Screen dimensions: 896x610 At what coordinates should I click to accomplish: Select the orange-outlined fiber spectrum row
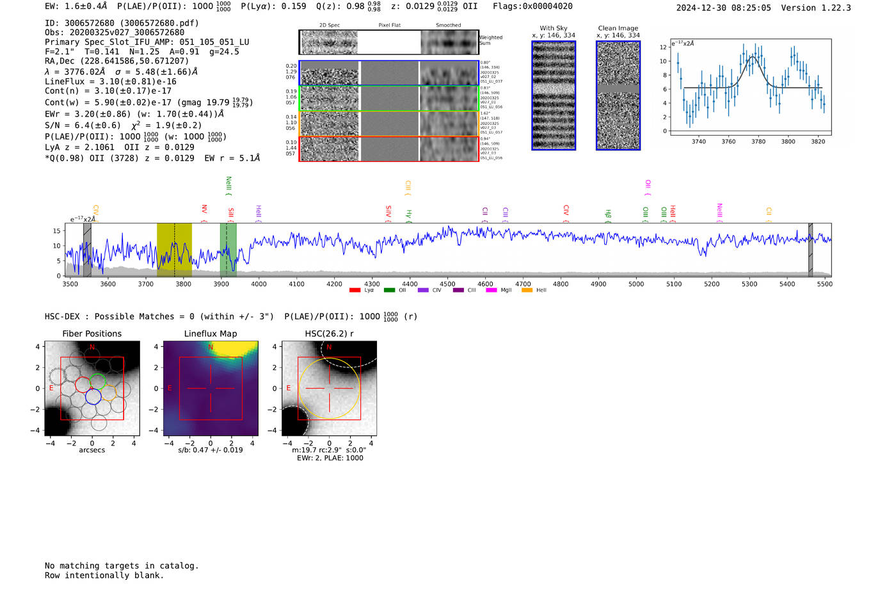point(388,124)
